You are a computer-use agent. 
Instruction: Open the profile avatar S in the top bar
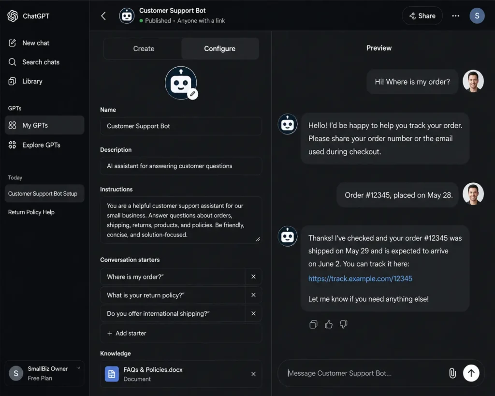click(477, 16)
